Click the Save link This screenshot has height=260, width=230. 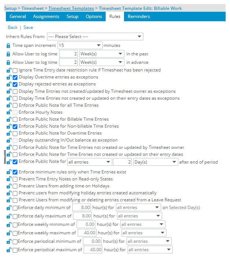[28, 28]
